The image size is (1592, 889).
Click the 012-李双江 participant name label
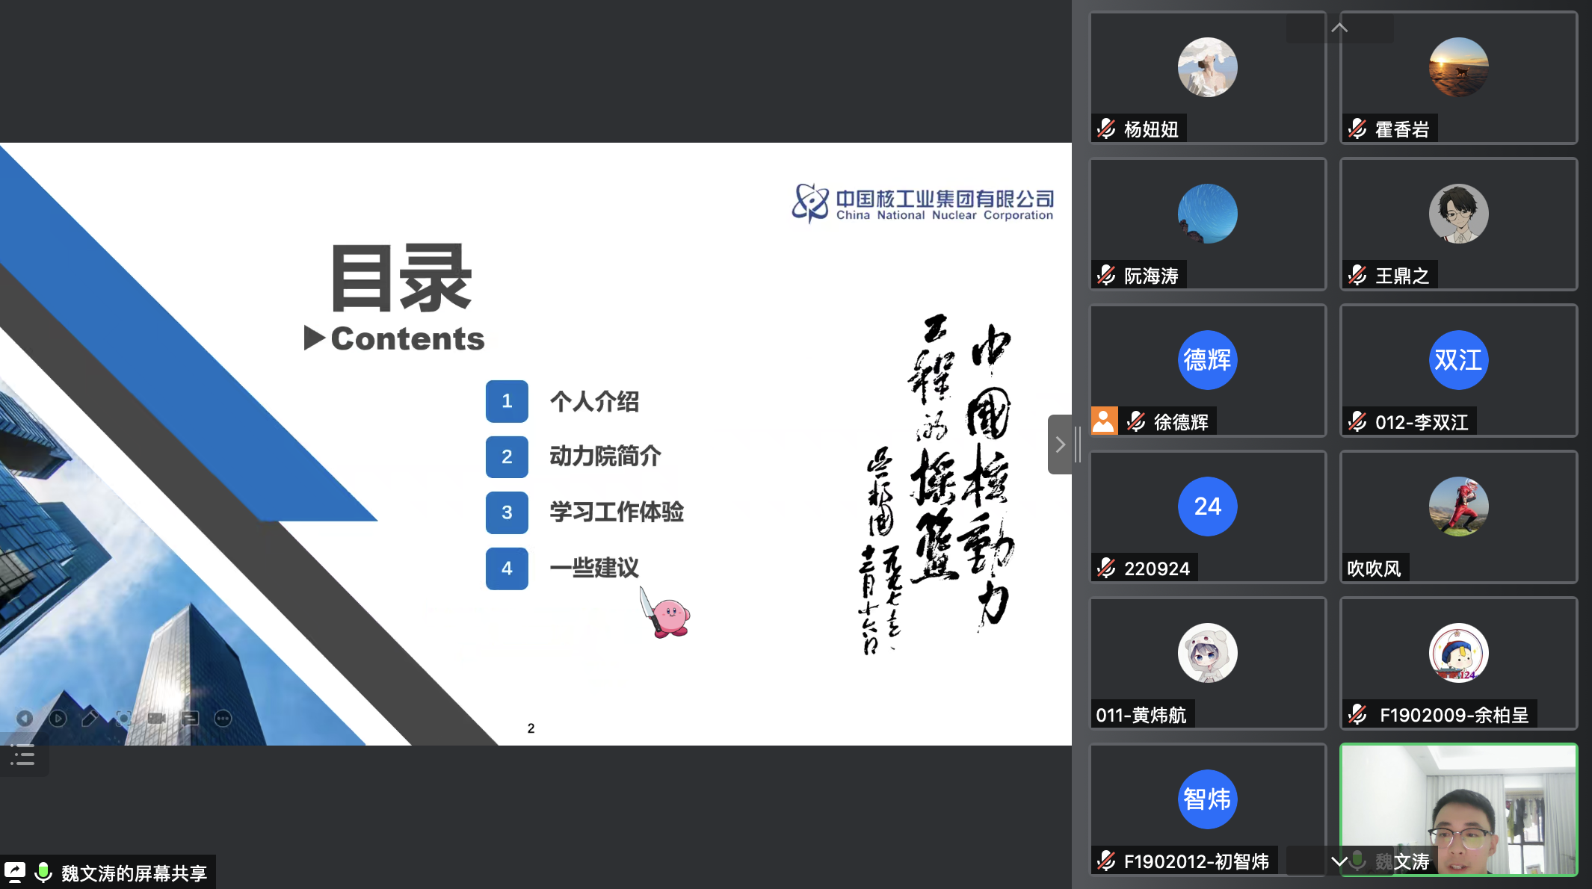coord(1421,422)
